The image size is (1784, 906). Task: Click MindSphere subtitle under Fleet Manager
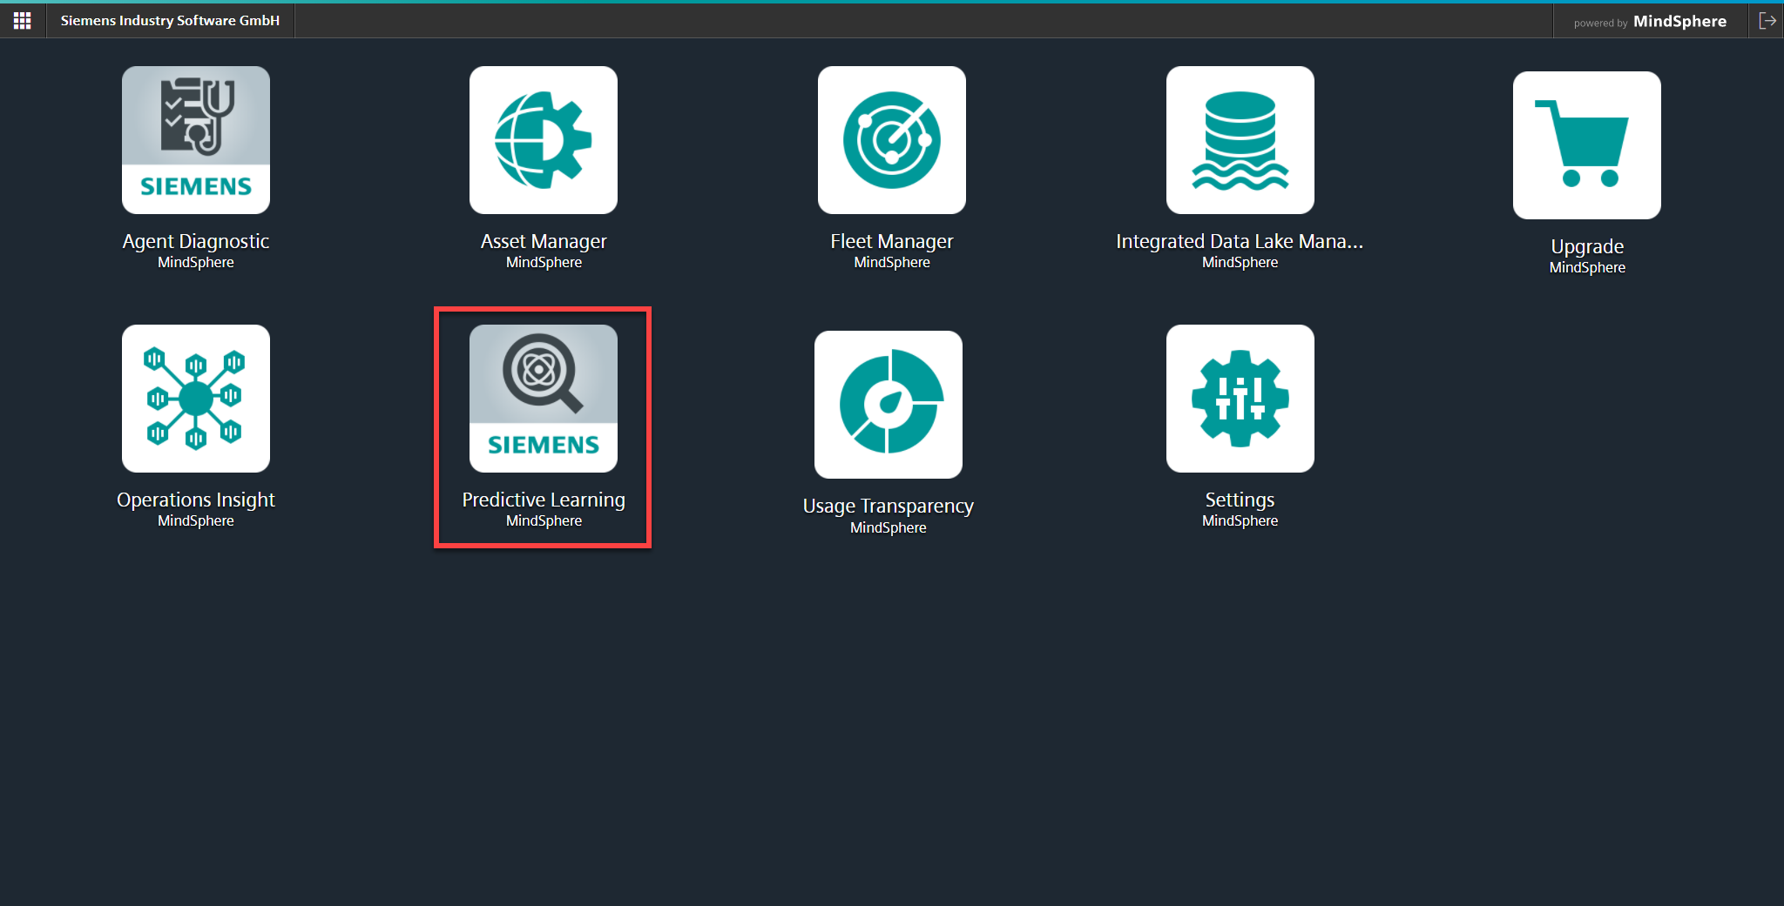click(x=892, y=262)
